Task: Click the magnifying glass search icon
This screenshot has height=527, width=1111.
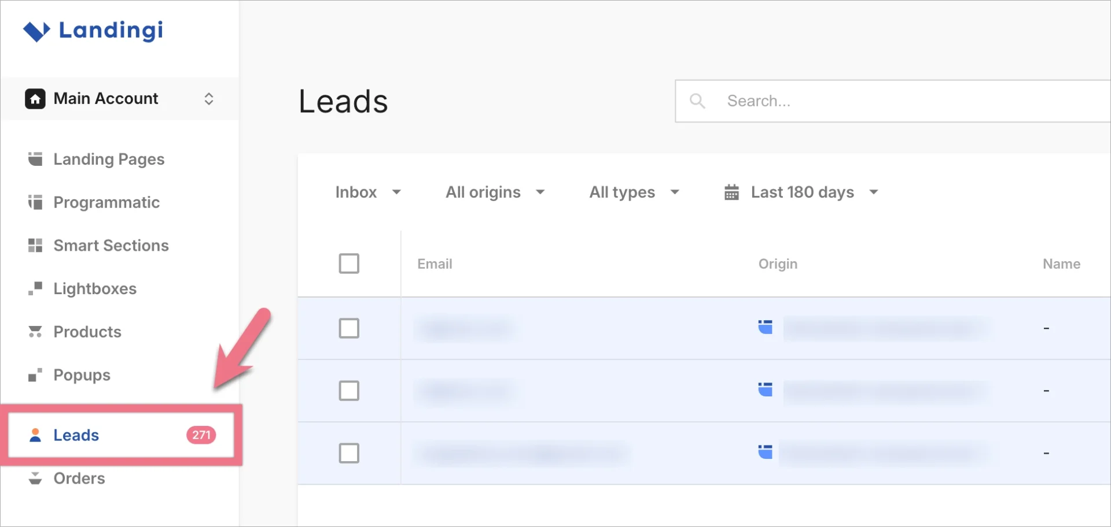Action: pyautogui.click(x=697, y=101)
